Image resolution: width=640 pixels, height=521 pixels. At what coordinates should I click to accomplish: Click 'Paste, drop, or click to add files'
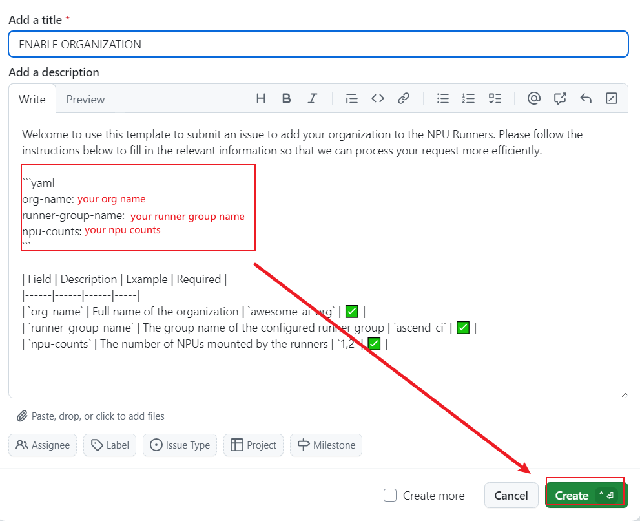[x=98, y=416]
